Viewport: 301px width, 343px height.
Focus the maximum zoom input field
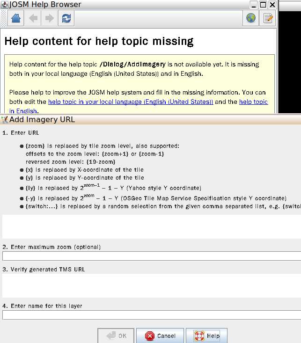(150, 256)
